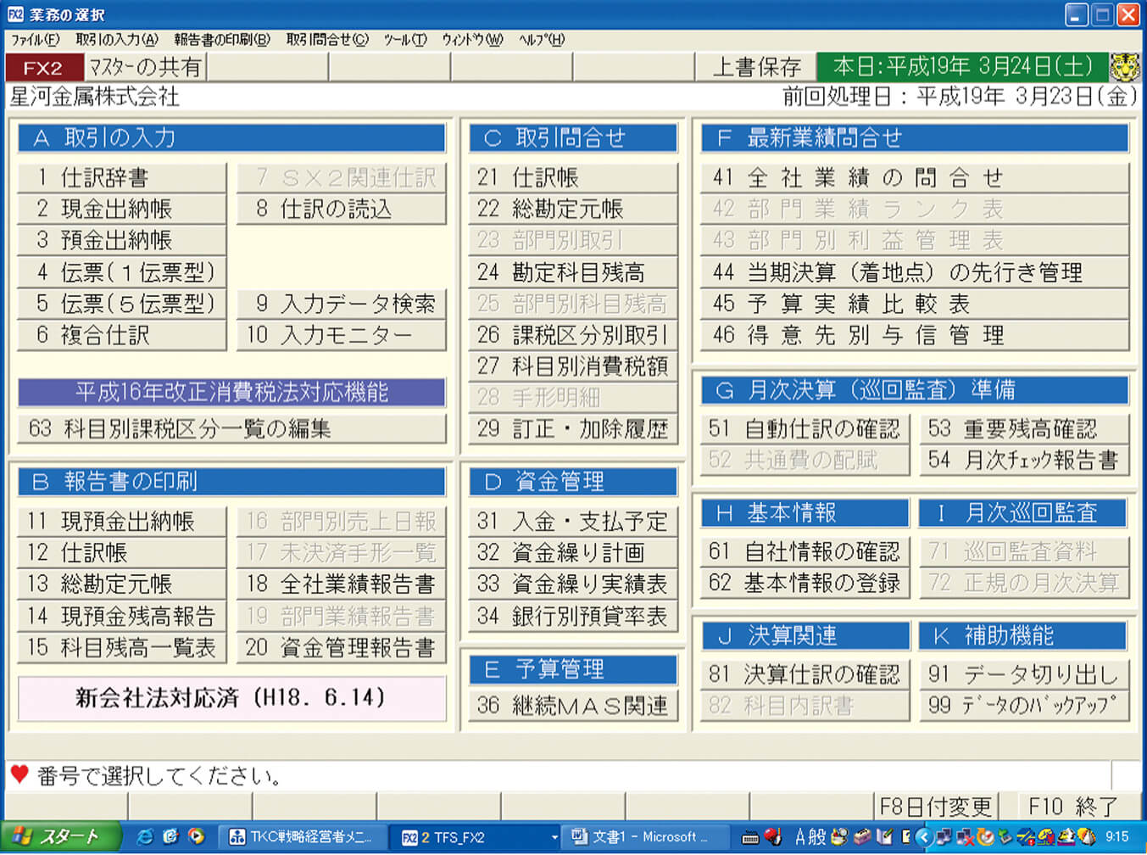Screen dimensions: 1147x855
Task: Launch Internet Explorer from quick launch
Action: tap(145, 836)
